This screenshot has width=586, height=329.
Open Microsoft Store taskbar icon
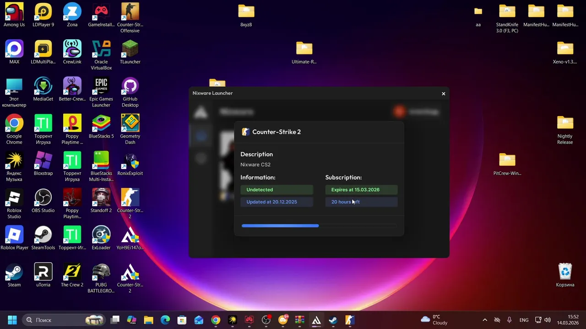tap(182, 320)
